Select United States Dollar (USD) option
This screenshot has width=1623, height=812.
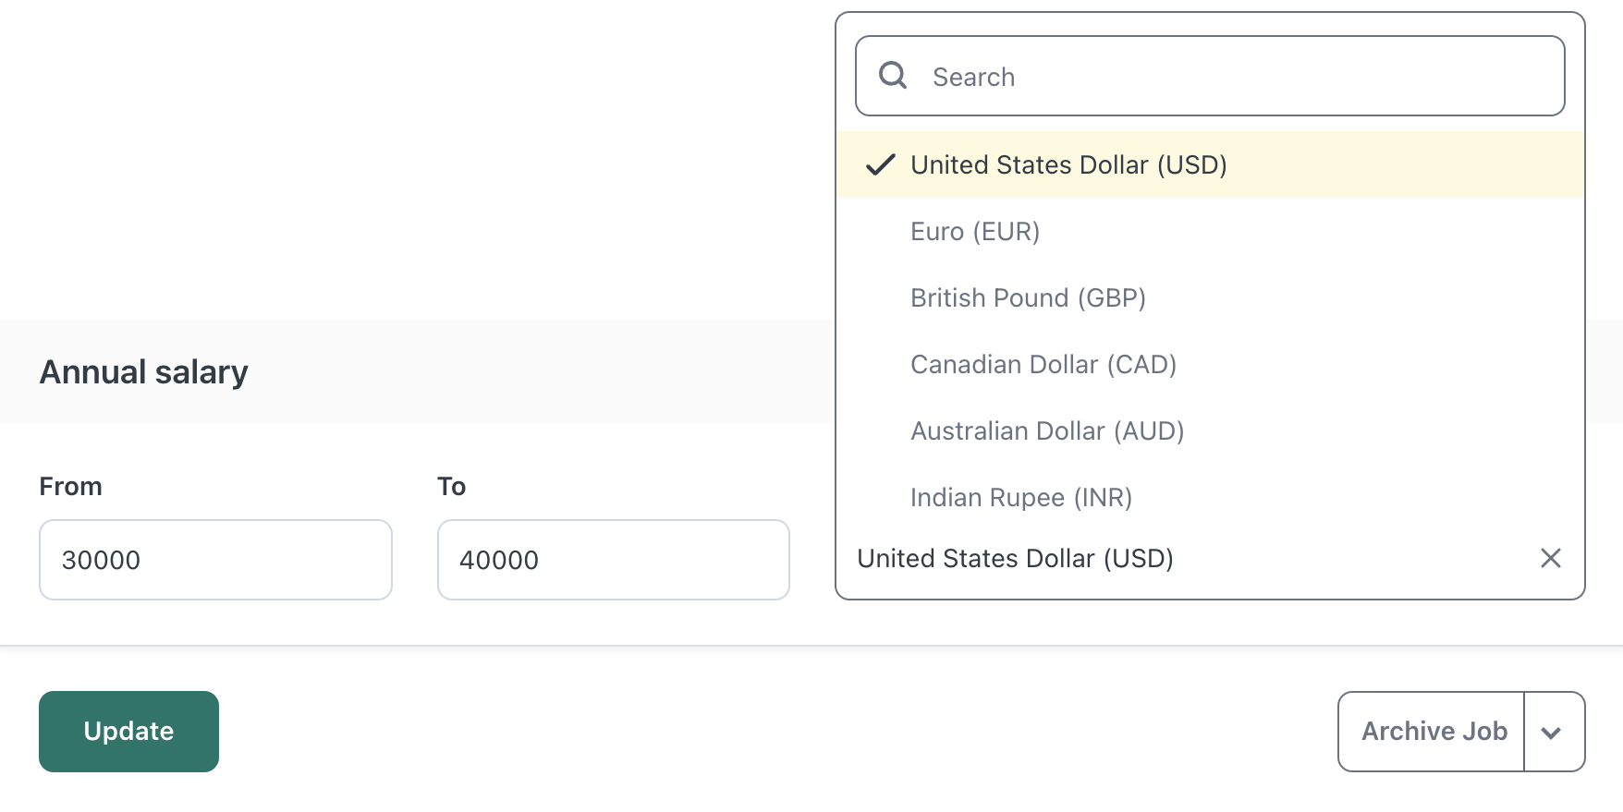pos(1210,164)
